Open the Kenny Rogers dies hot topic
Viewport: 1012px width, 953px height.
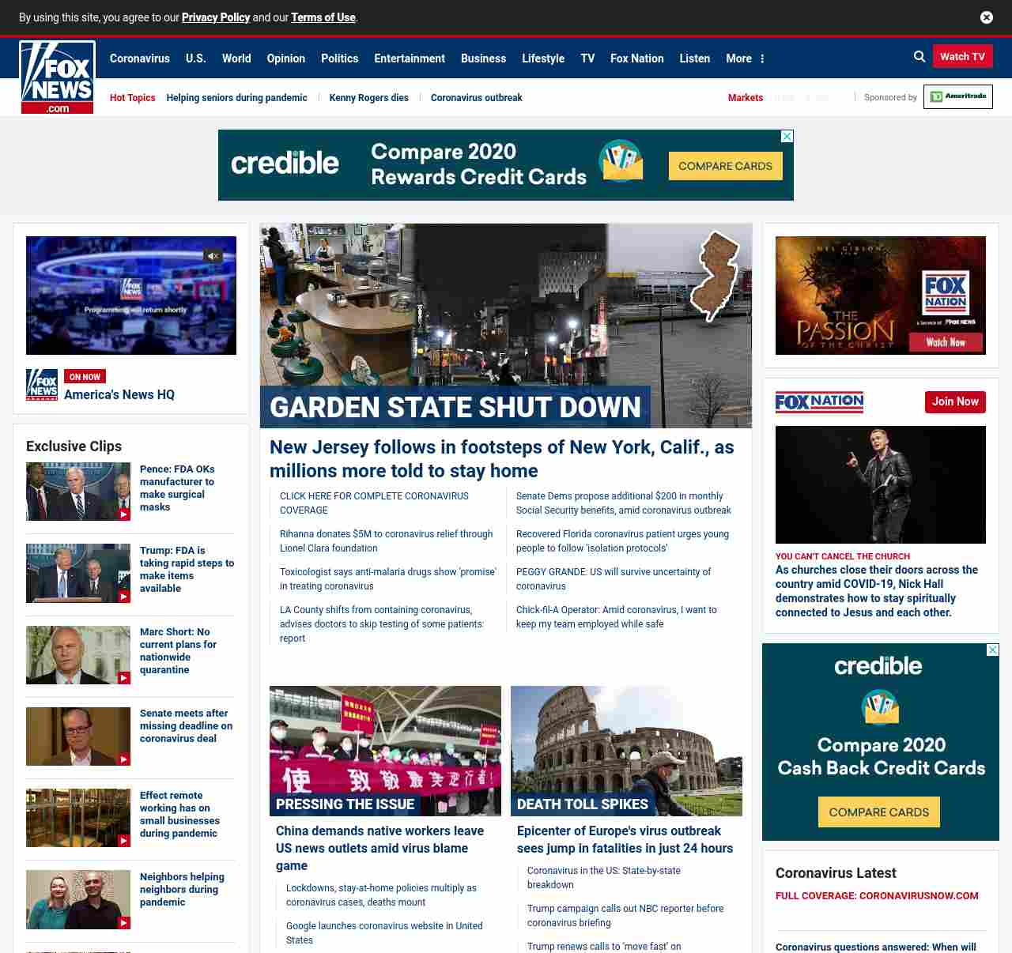pyautogui.click(x=368, y=98)
